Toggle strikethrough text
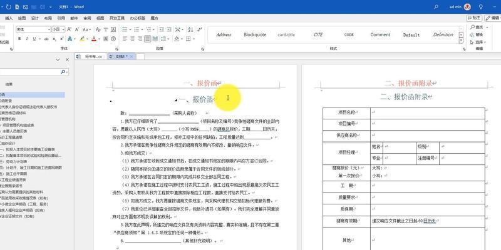Viewport: 501px width, 250px height. click(46, 39)
